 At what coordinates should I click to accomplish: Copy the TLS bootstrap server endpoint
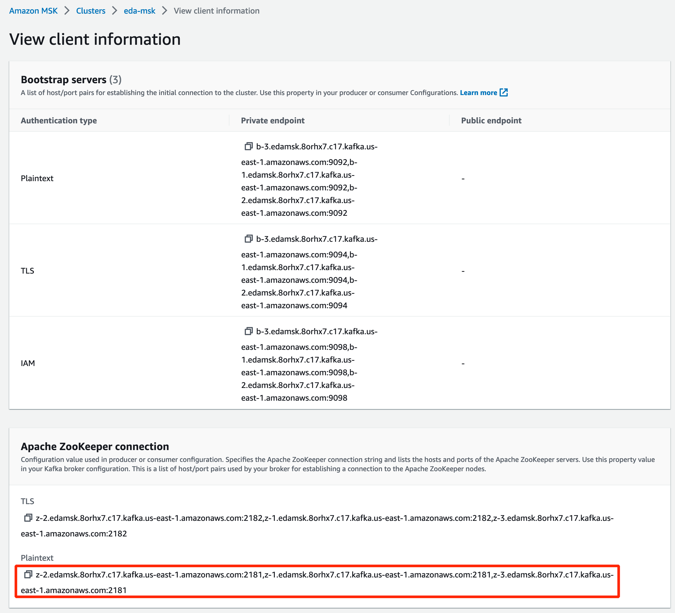tap(249, 239)
